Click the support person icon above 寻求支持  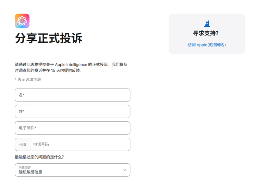click(x=207, y=24)
